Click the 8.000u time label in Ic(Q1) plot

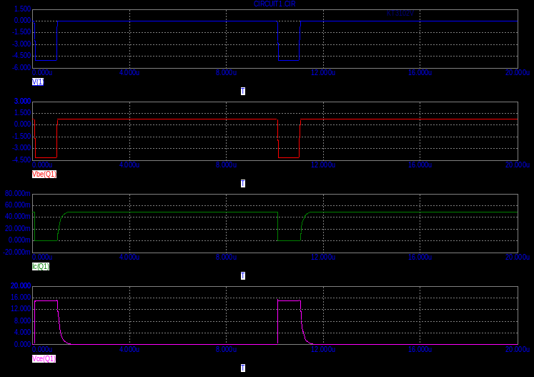pos(226,257)
